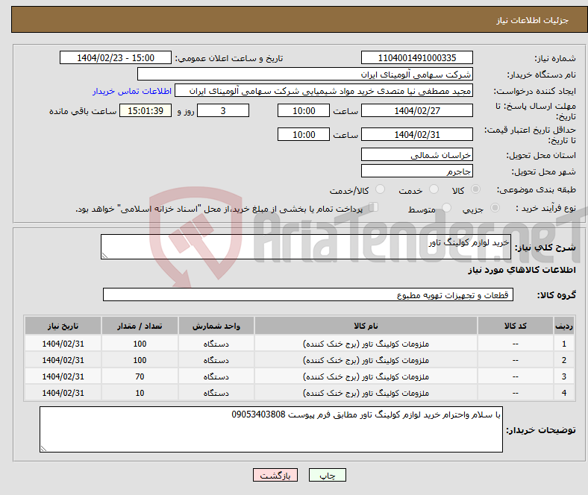Click buyer notes text area

[x=271, y=429]
